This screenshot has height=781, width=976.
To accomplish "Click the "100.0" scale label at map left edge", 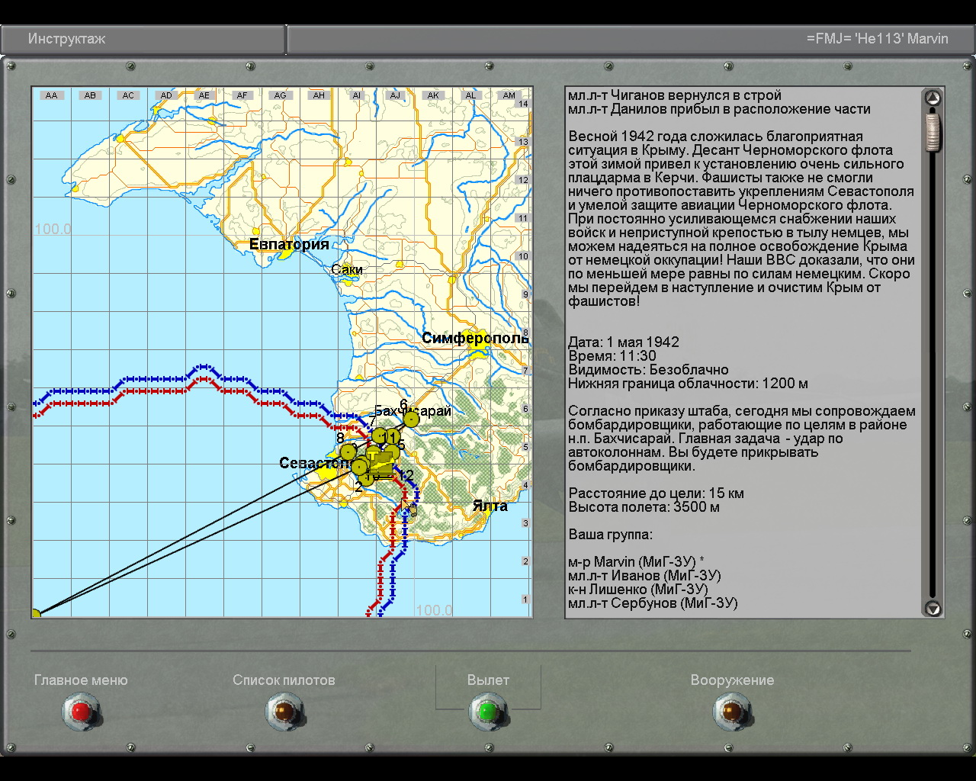I will [53, 229].
